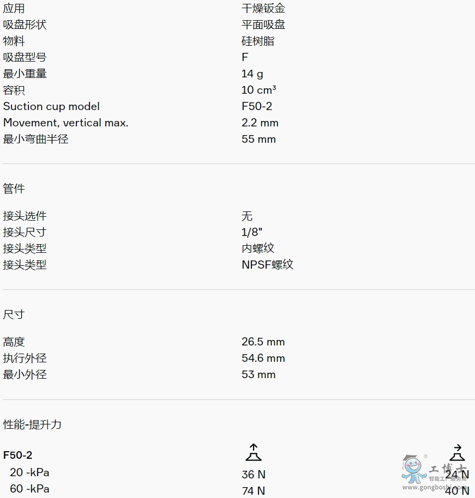Screen dimensions: 475x498
Task: Select the 尺寸 section heading
Action: pos(14,315)
